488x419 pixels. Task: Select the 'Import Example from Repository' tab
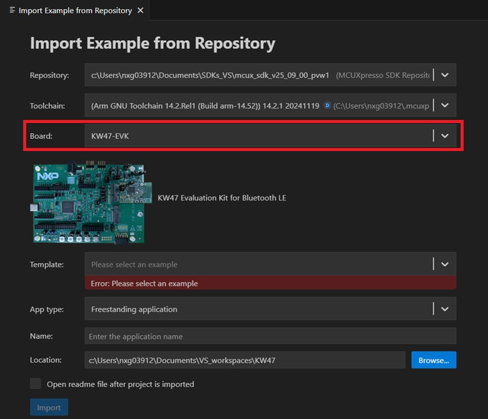click(x=73, y=10)
